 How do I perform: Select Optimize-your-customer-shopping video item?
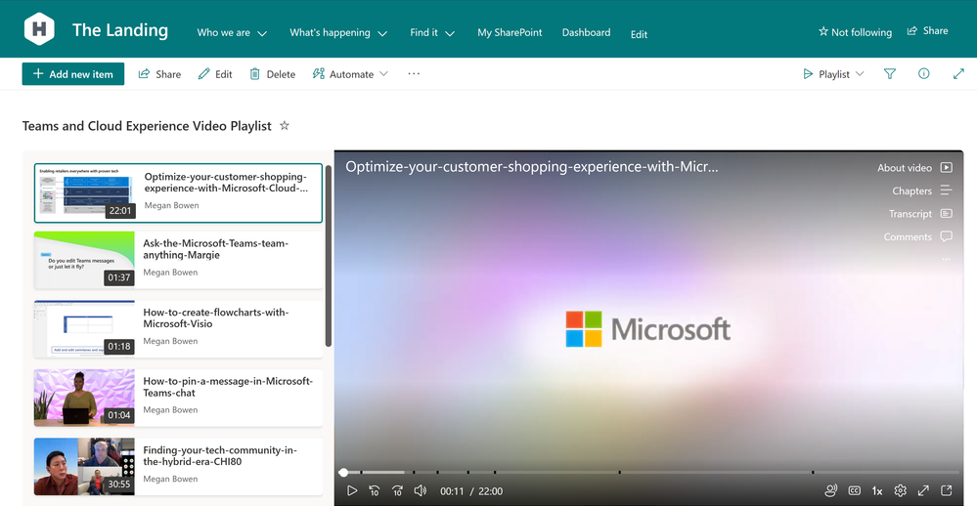pyautogui.click(x=178, y=193)
